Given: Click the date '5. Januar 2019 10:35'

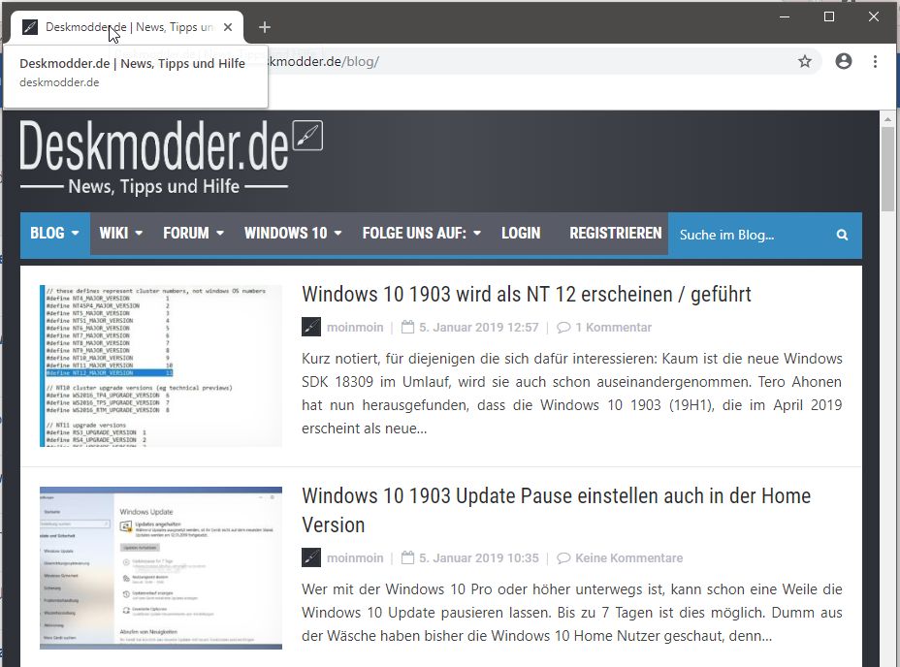Looking at the screenshot, I should click(x=479, y=558).
